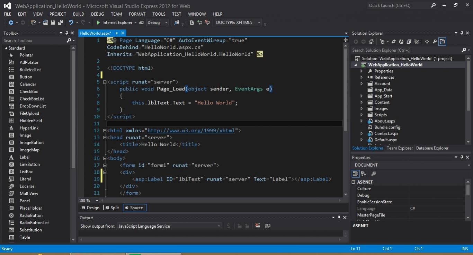Open the Show output from dropdown

coord(169,226)
